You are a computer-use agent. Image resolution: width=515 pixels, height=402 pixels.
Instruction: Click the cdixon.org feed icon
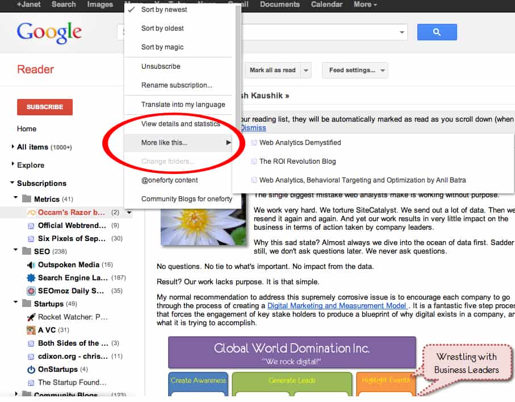[31, 357]
